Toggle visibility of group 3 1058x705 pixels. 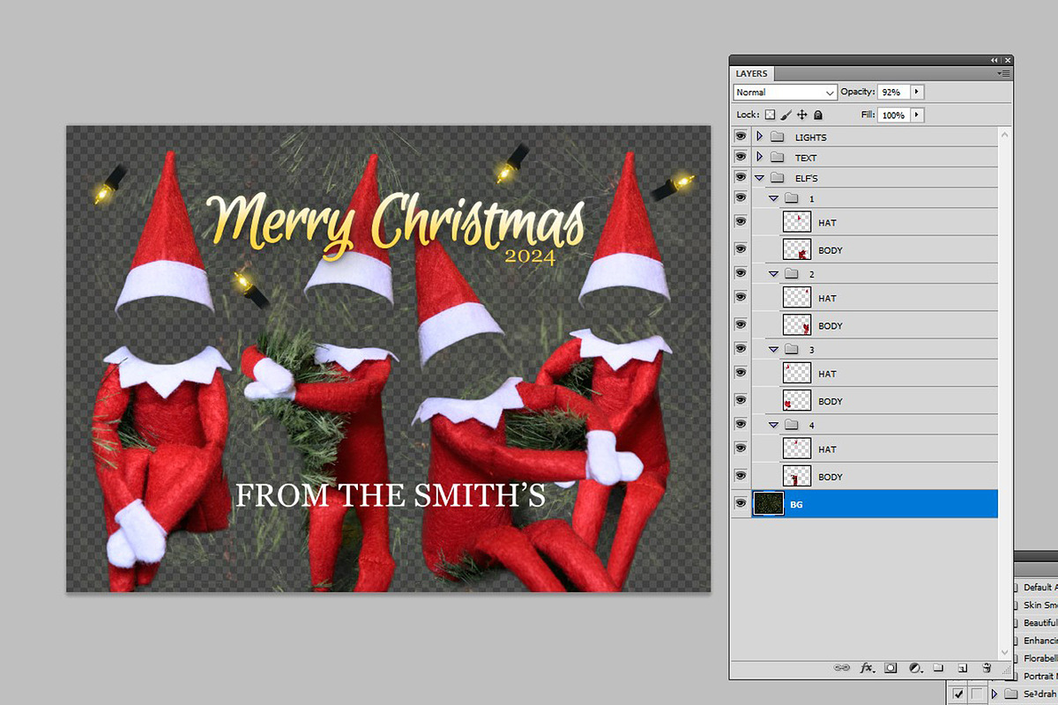[x=741, y=350]
